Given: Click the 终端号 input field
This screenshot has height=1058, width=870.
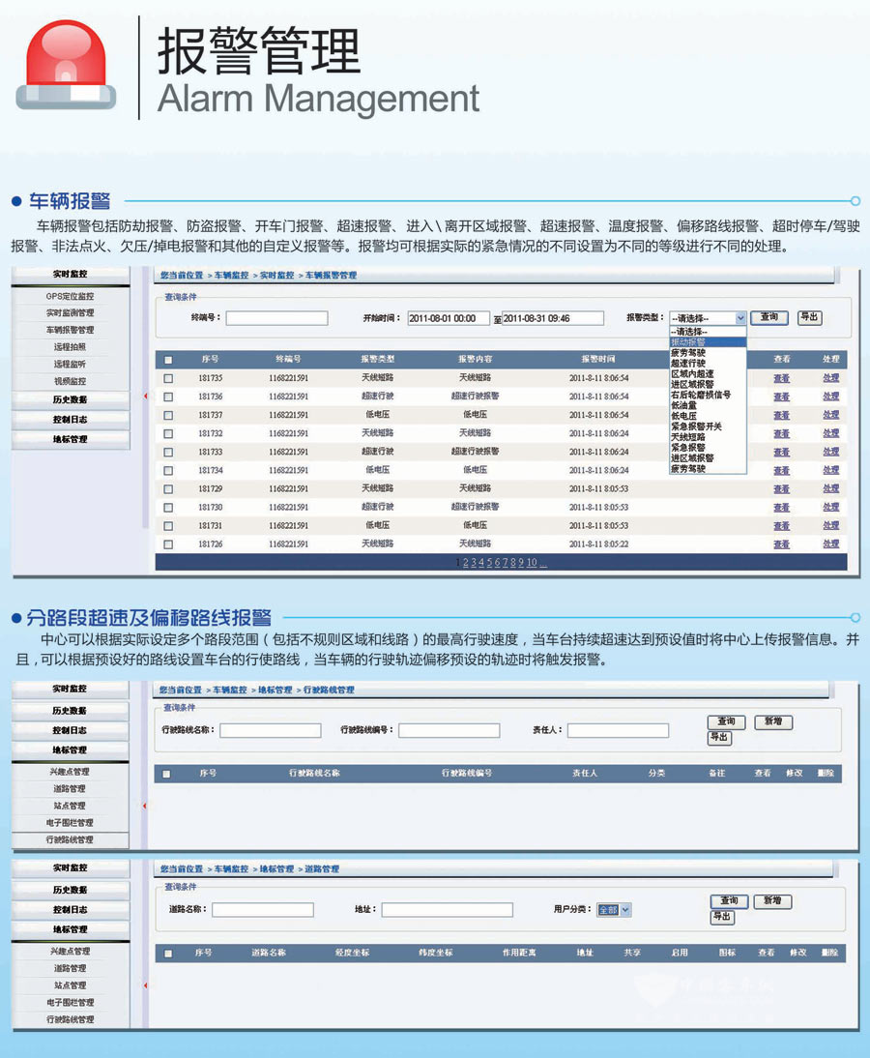Looking at the screenshot, I should (276, 318).
